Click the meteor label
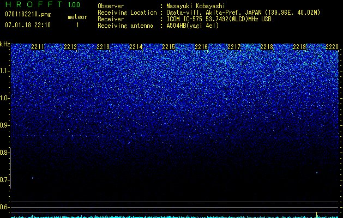 point(77,17)
